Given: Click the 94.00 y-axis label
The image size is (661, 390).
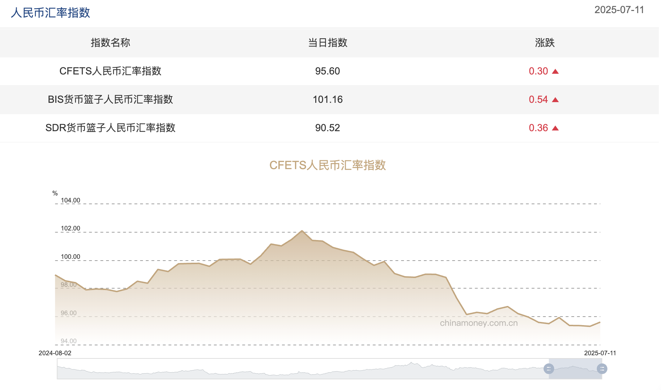Looking at the screenshot, I should coord(68,341).
